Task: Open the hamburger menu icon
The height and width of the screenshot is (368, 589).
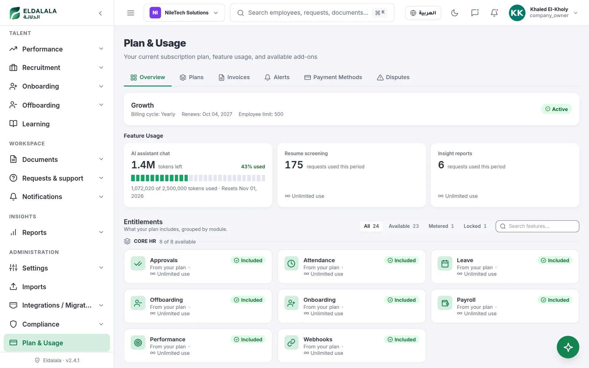Action: (131, 13)
